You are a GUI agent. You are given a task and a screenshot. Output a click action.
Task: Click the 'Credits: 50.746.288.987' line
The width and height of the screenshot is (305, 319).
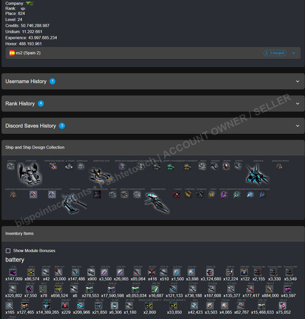pyautogui.click(x=27, y=26)
